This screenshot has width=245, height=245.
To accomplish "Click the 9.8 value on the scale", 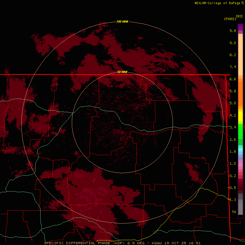I will 233,30.
